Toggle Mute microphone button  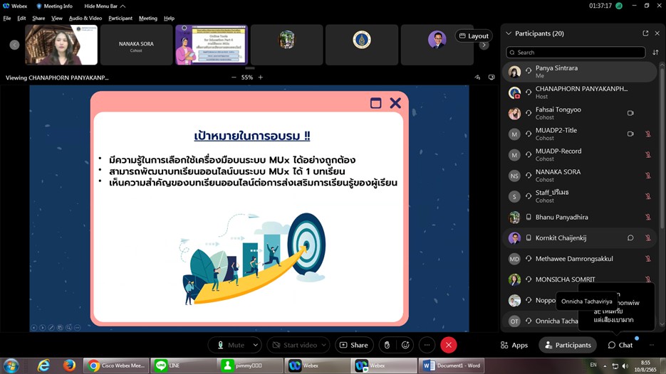click(x=230, y=345)
